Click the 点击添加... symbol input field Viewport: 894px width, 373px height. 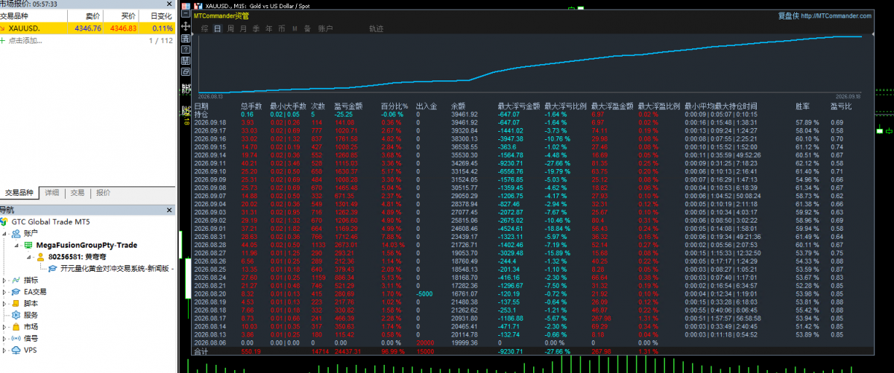click(25, 40)
